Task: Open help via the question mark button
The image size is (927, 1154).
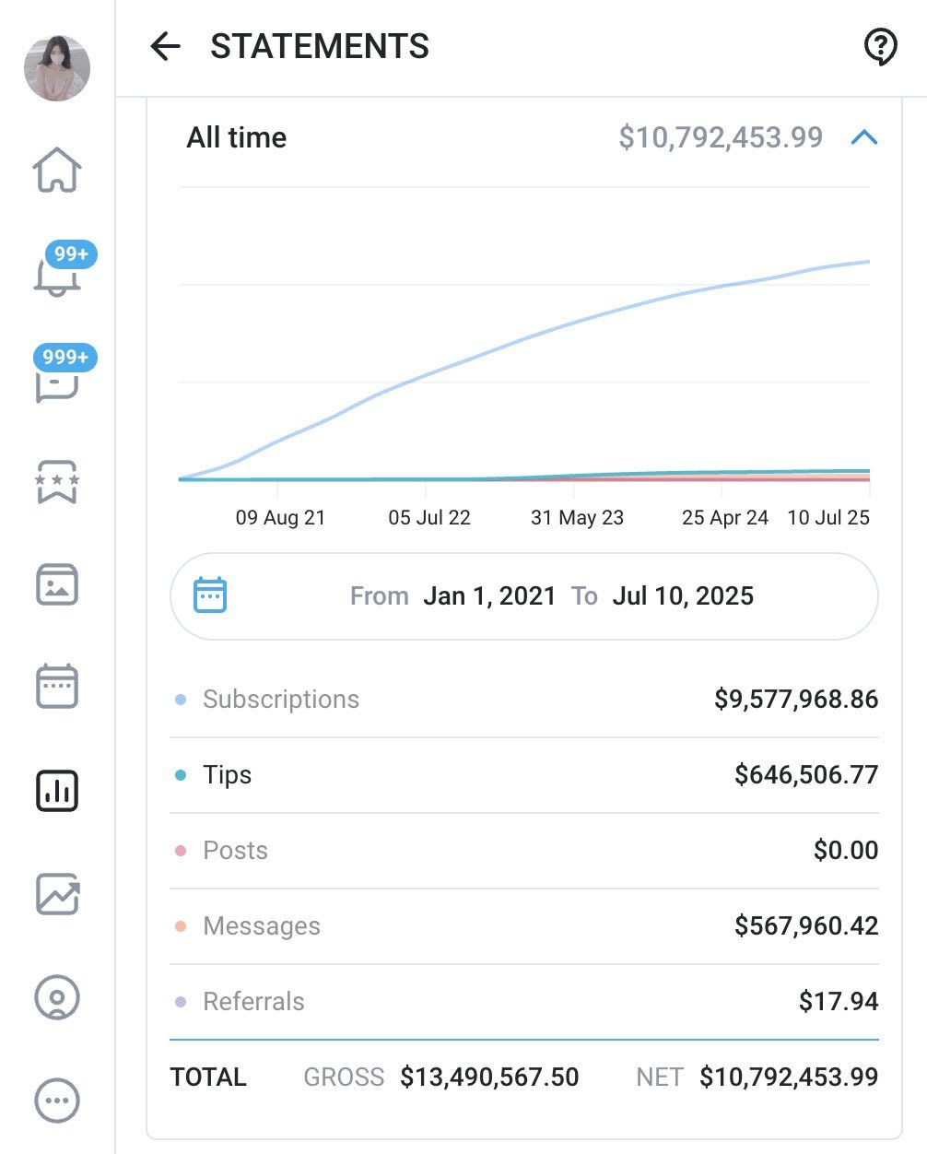Action: pos(879,45)
